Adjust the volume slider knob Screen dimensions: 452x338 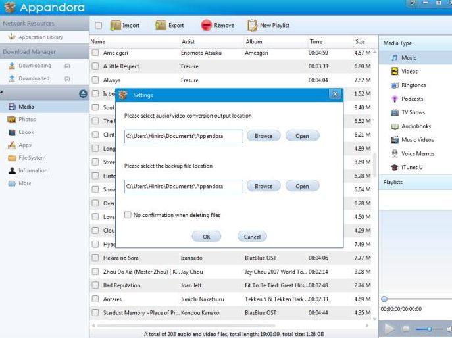pyautogui.click(x=429, y=329)
